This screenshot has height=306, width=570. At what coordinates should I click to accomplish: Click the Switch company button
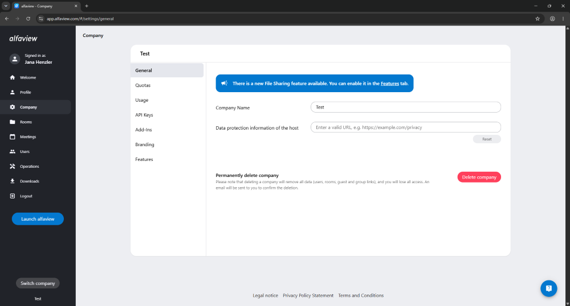(38, 283)
